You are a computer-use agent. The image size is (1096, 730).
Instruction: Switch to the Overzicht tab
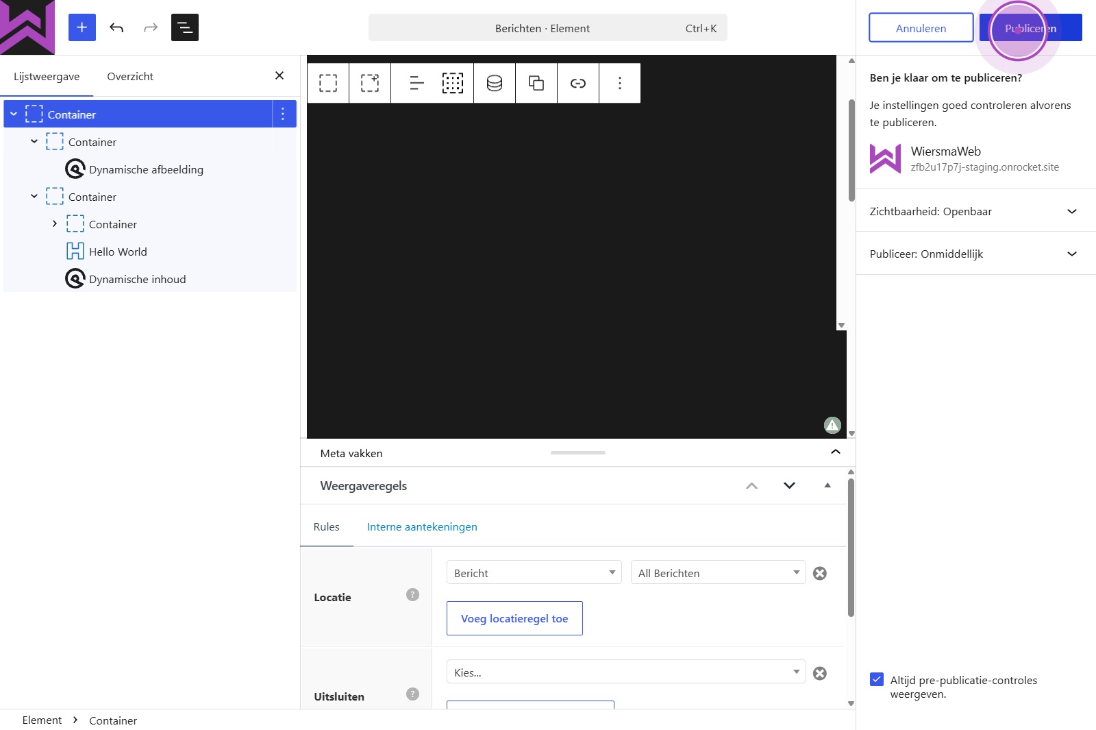coord(130,76)
